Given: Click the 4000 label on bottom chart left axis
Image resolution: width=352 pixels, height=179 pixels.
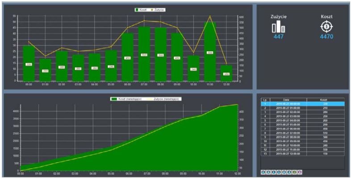Looking at the screenshot, I should coord(16,111).
